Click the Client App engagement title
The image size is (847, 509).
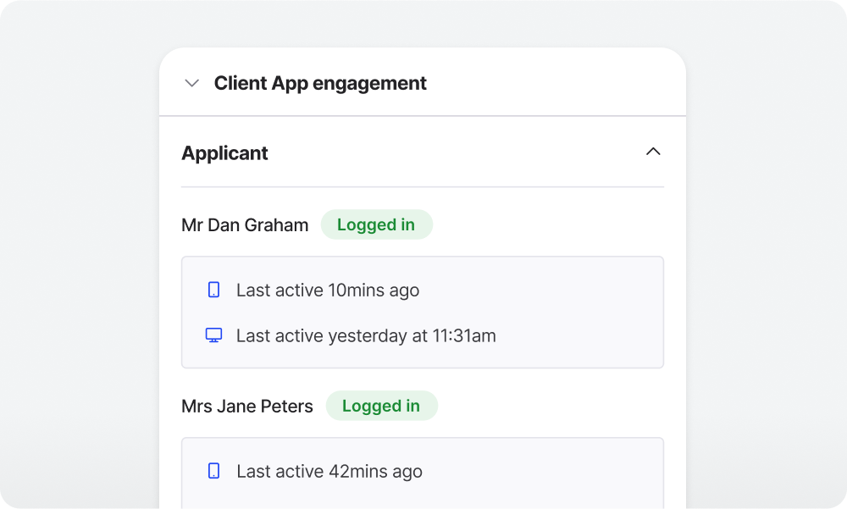320,83
